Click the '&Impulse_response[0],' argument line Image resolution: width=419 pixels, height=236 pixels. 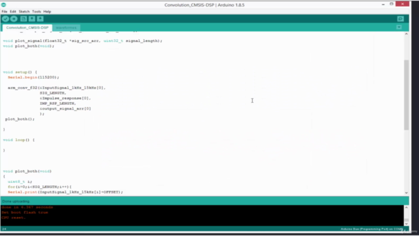point(65,98)
